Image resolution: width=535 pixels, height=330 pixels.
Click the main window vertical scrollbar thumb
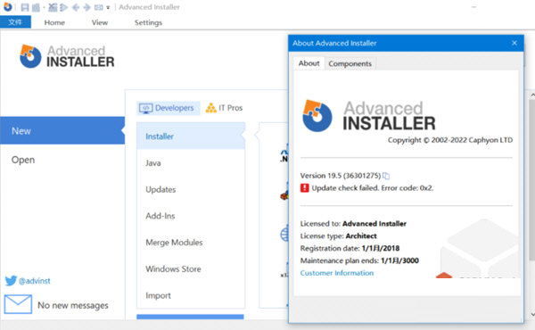click(532, 180)
